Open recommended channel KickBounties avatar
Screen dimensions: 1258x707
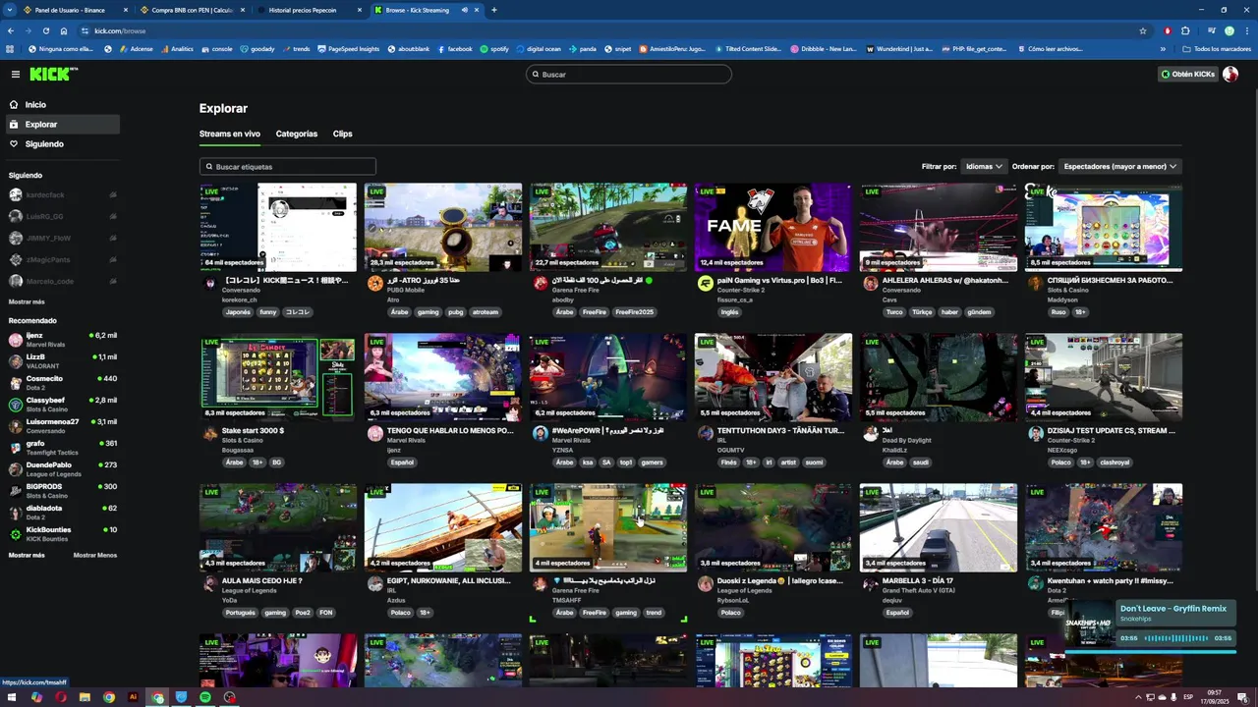(16, 534)
